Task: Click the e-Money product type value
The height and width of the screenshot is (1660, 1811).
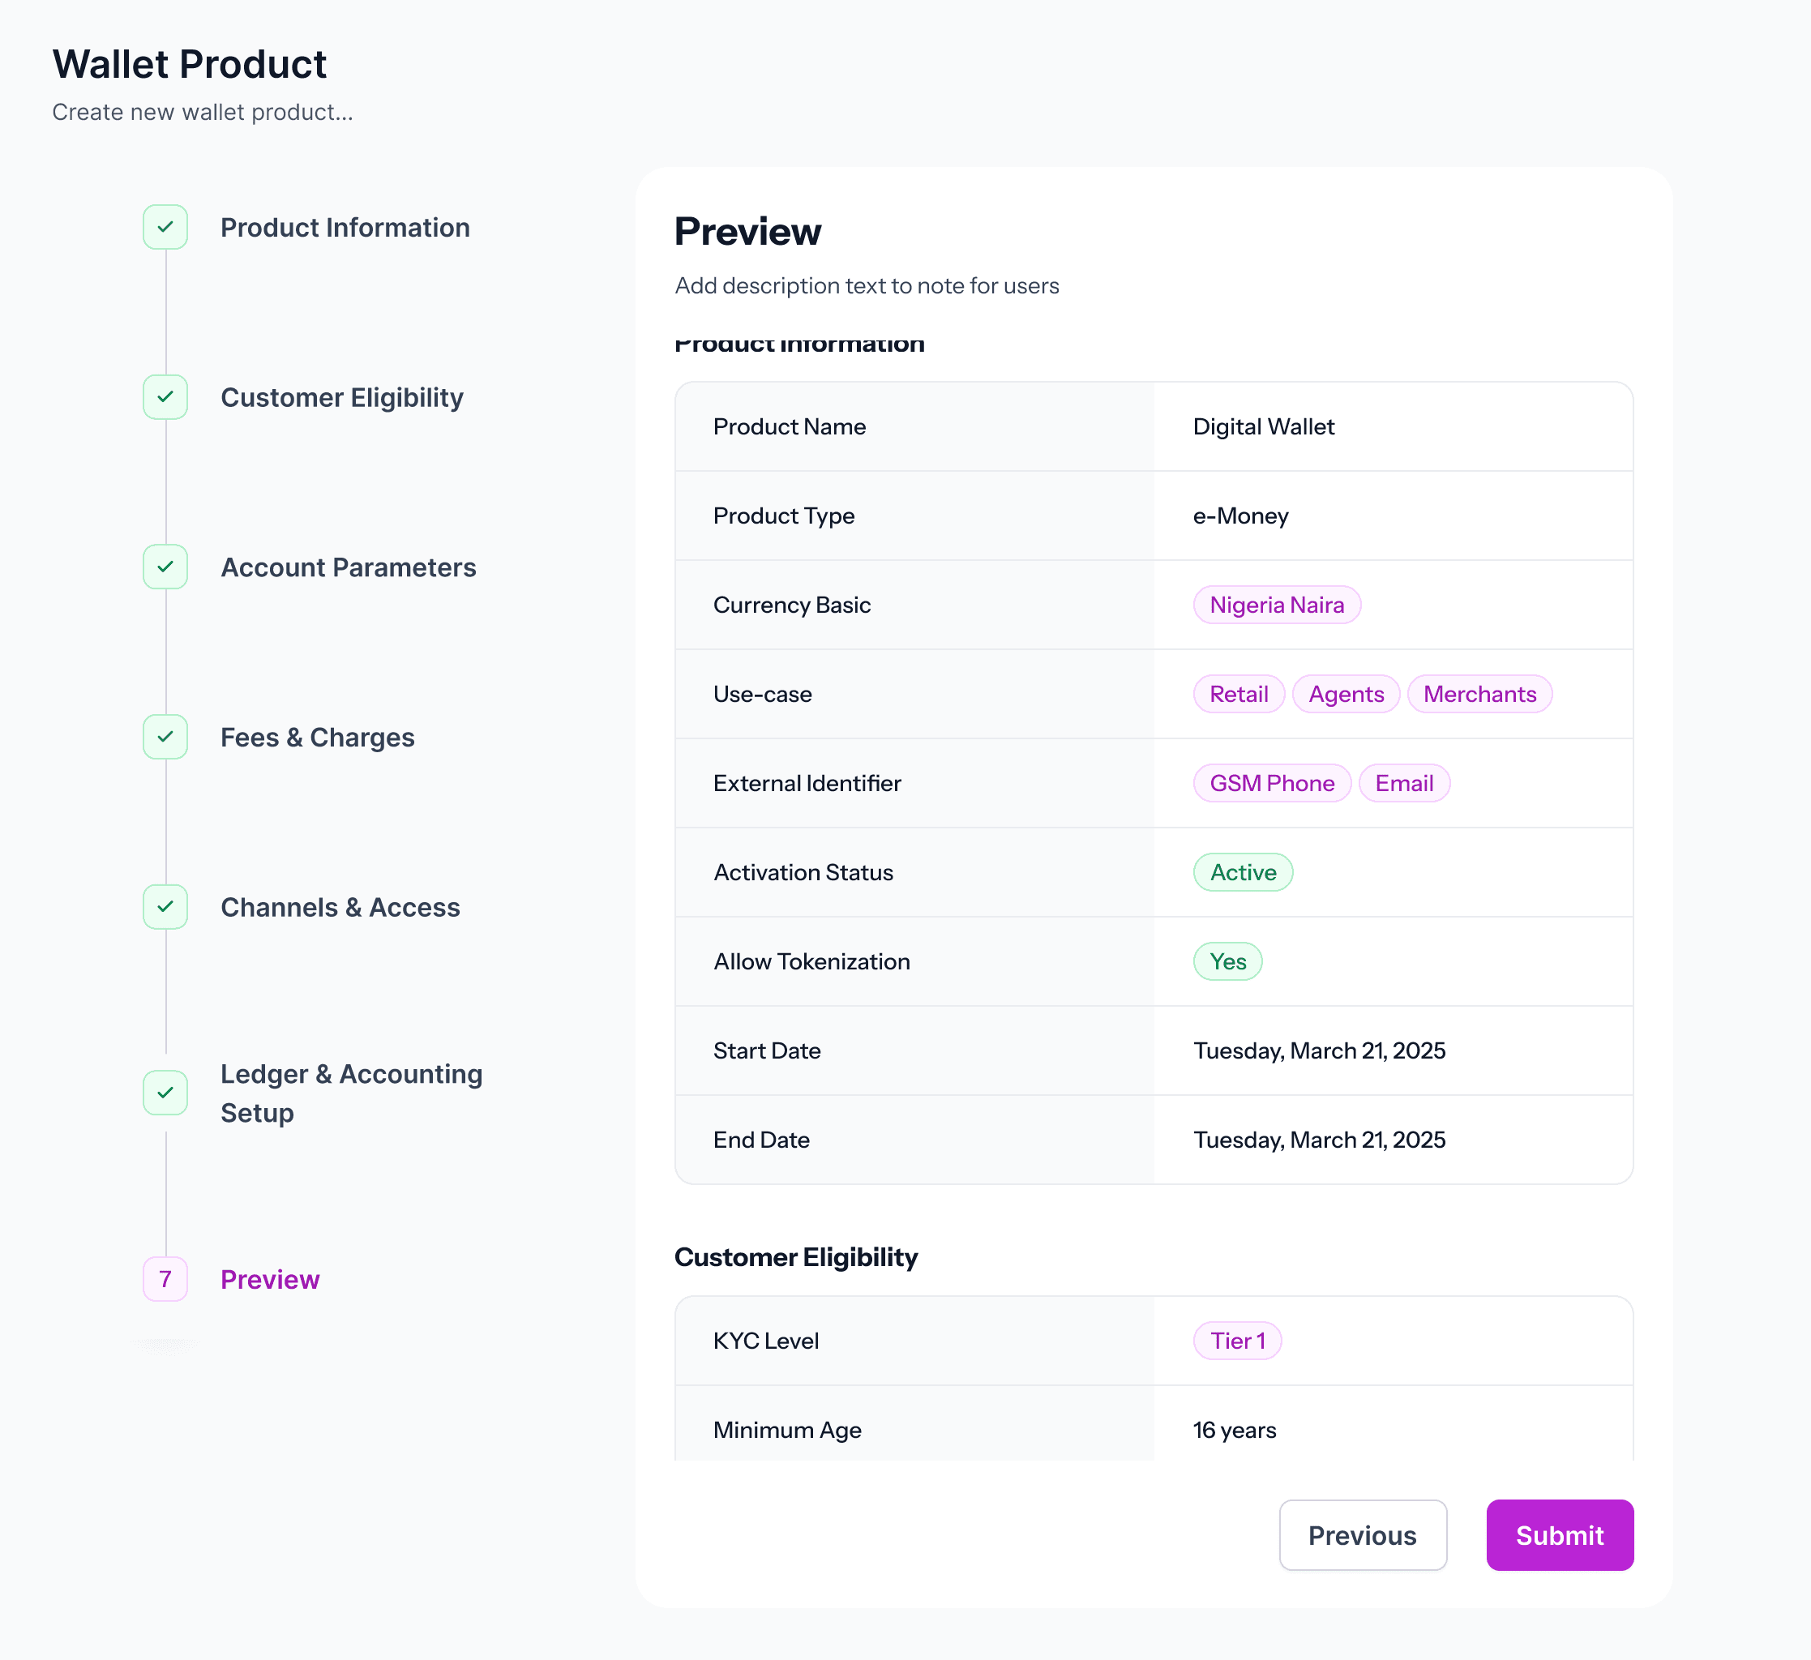Action: [1240, 515]
